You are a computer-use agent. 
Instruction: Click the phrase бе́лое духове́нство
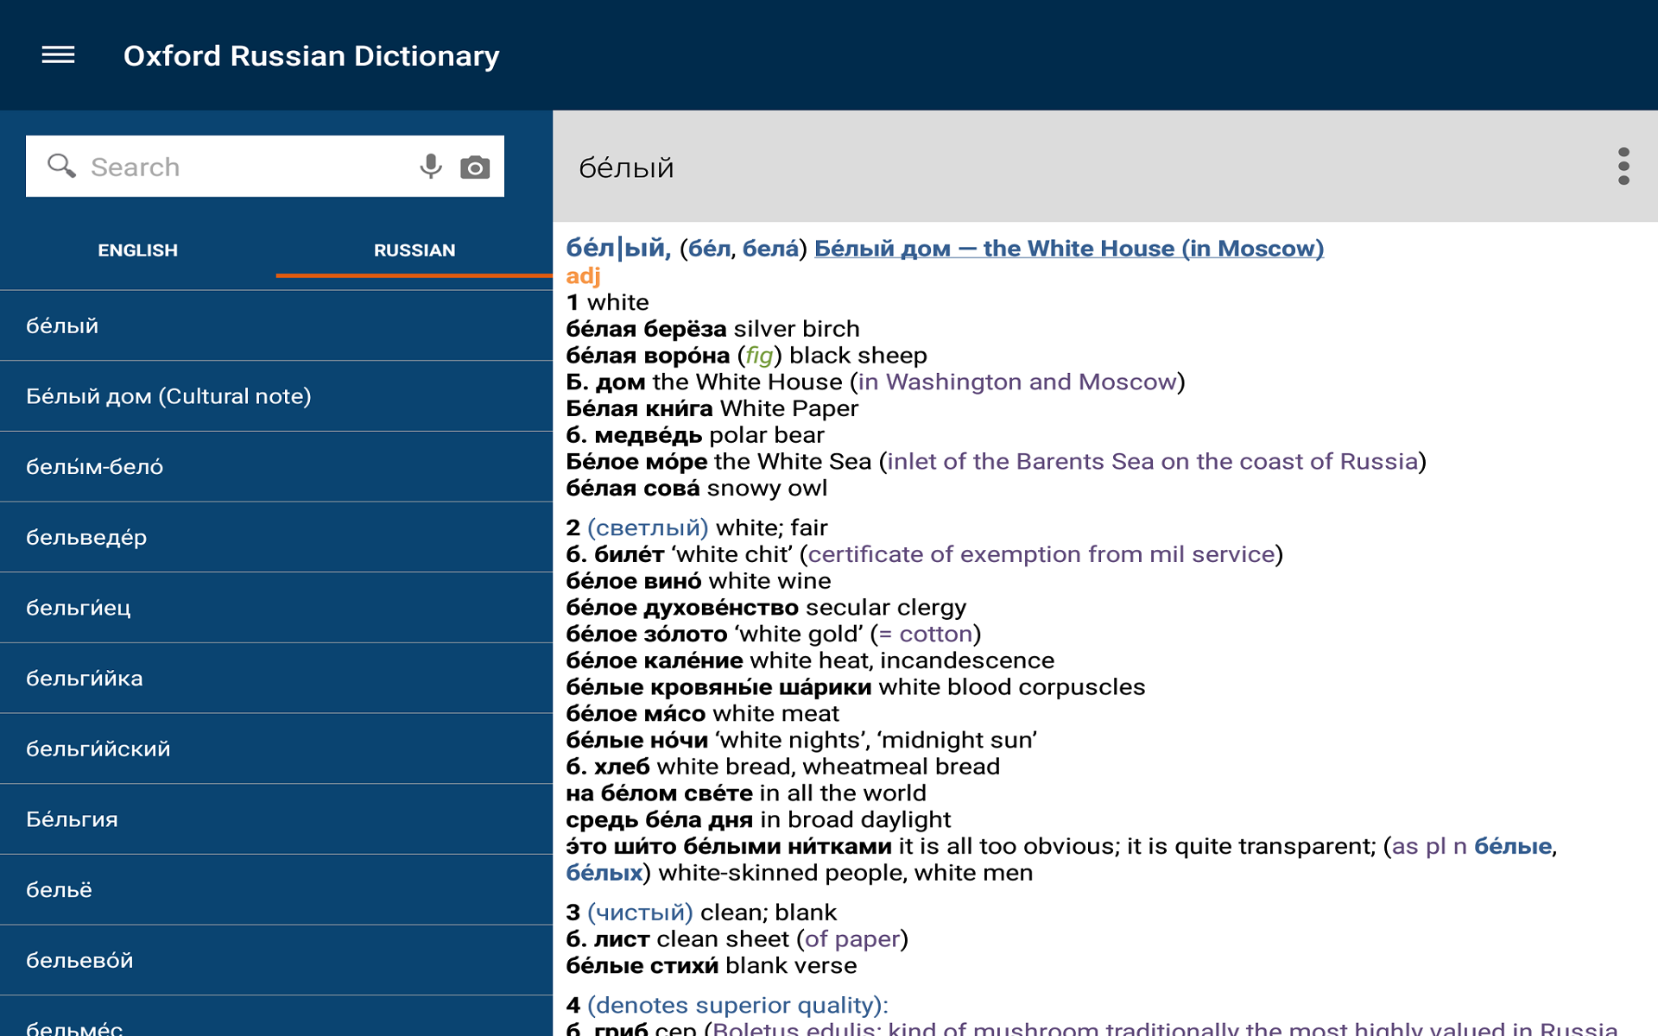click(682, 608)
